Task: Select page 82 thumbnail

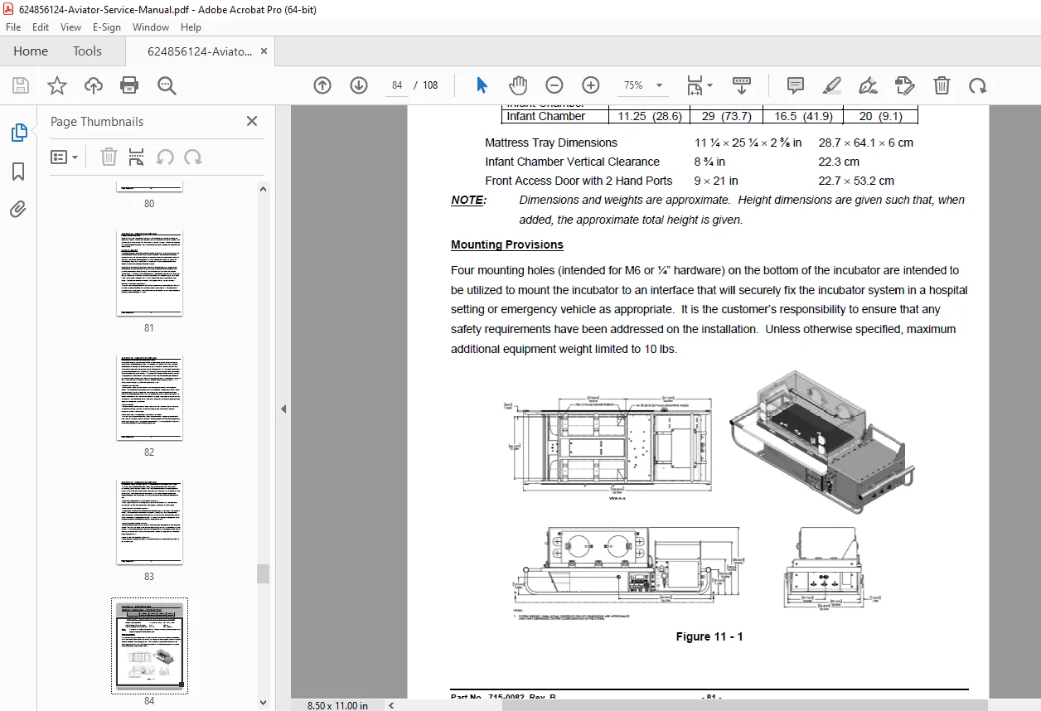Action: (149, 399)
